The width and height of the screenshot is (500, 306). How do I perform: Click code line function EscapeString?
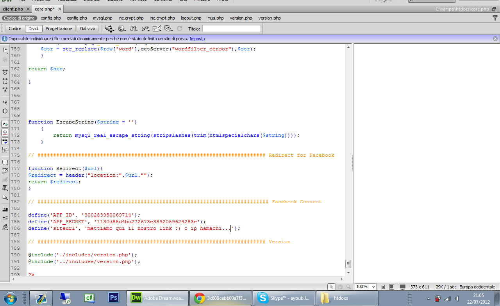click(82, 122)
